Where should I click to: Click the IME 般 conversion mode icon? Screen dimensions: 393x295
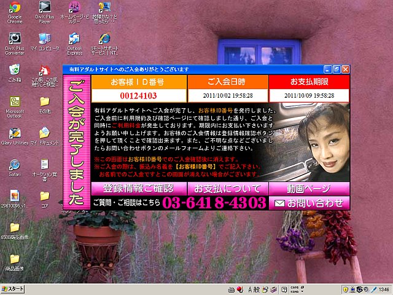click(x=257, y=289)
